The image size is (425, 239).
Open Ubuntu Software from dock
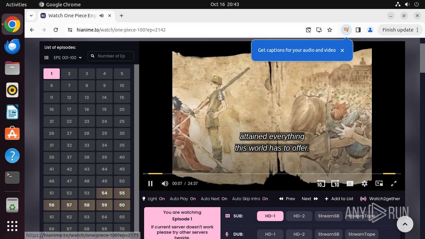(x=12, y=134)
